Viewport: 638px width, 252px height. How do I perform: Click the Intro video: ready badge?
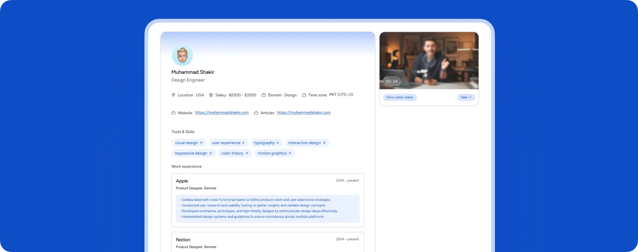pos(400,97)
